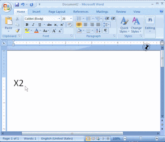This screenshot has width=165, height=142.
Task: Switch to the Insert tab
Action: point(36,12)
